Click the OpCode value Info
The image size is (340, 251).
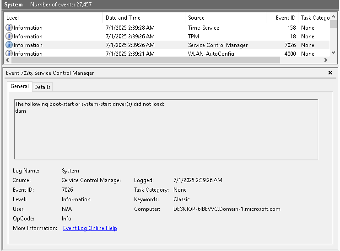point(66,219)
